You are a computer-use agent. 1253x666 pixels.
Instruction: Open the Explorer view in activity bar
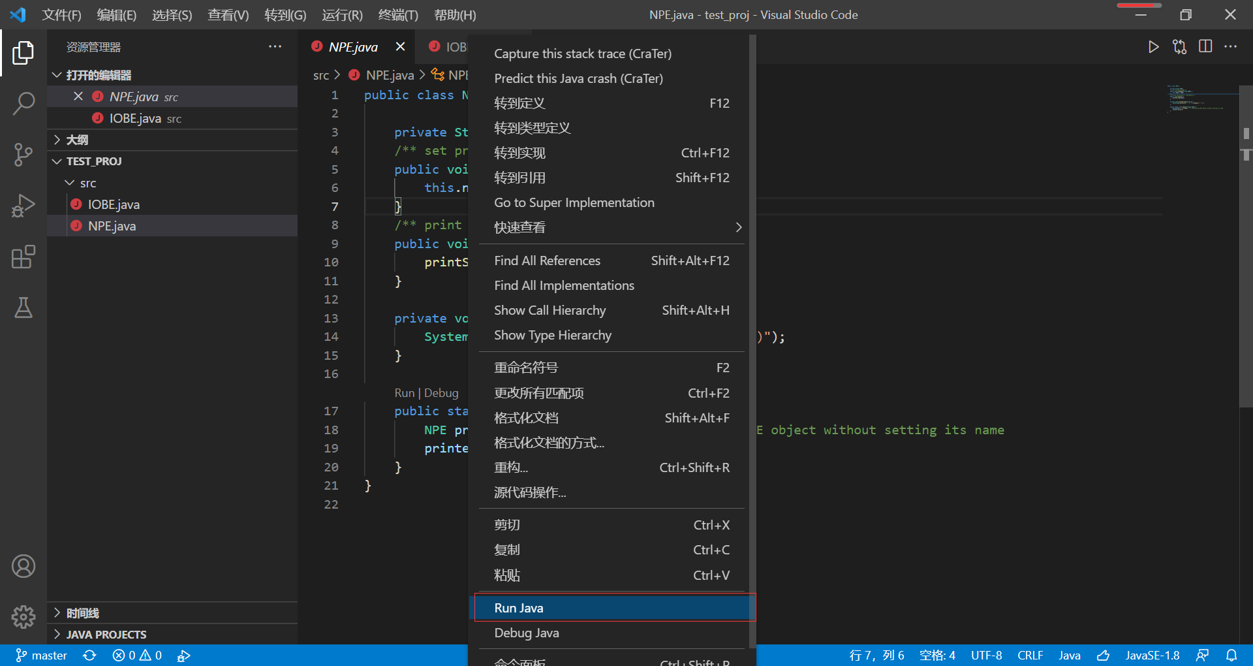click(23, 53)
